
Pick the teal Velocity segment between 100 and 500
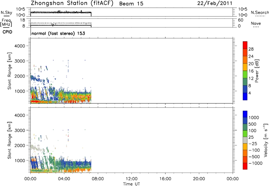(x=245, y=127)
